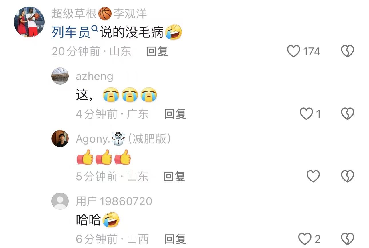The image size is (369, 248).
Task: Open 超级草根 李观洋 profile avatar
Action: click(x=29, y=22)
